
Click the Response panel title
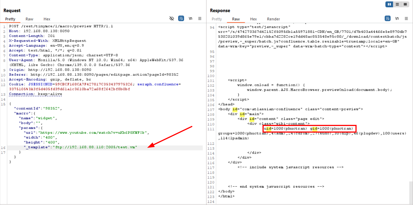220,10
